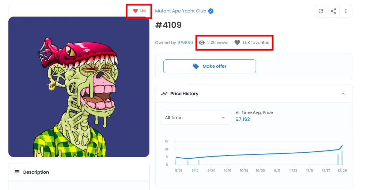366x190 pixels.
Task: Click the 8/31 volume bar on chart
Action: pos(175,162)
